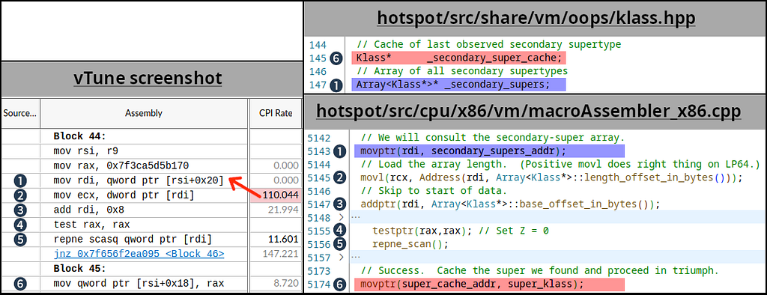Image resolution: width=767 pixels, height=295 pixels.
Task: Select the blue highlighted _secondary_supers declaration
Action: (459, 84)
